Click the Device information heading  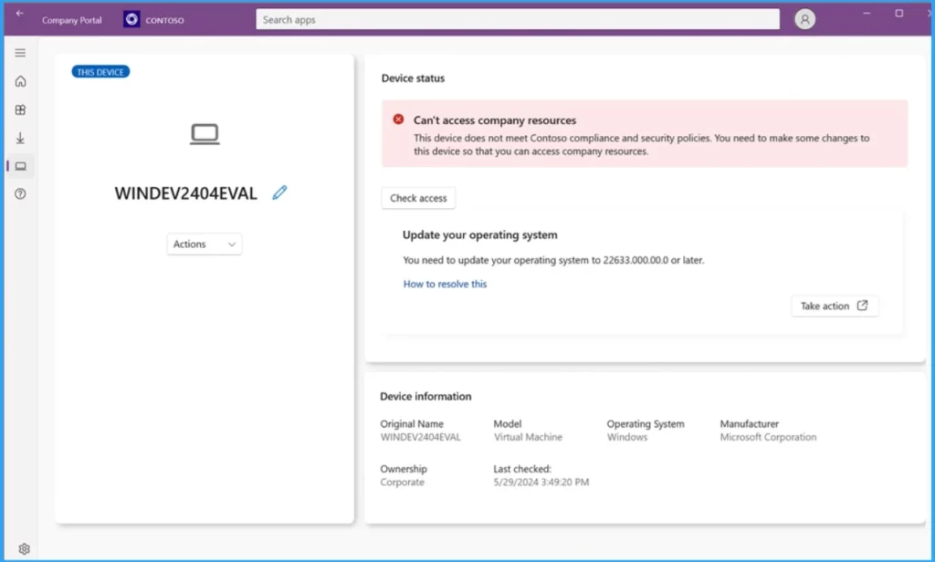point(425,396)
